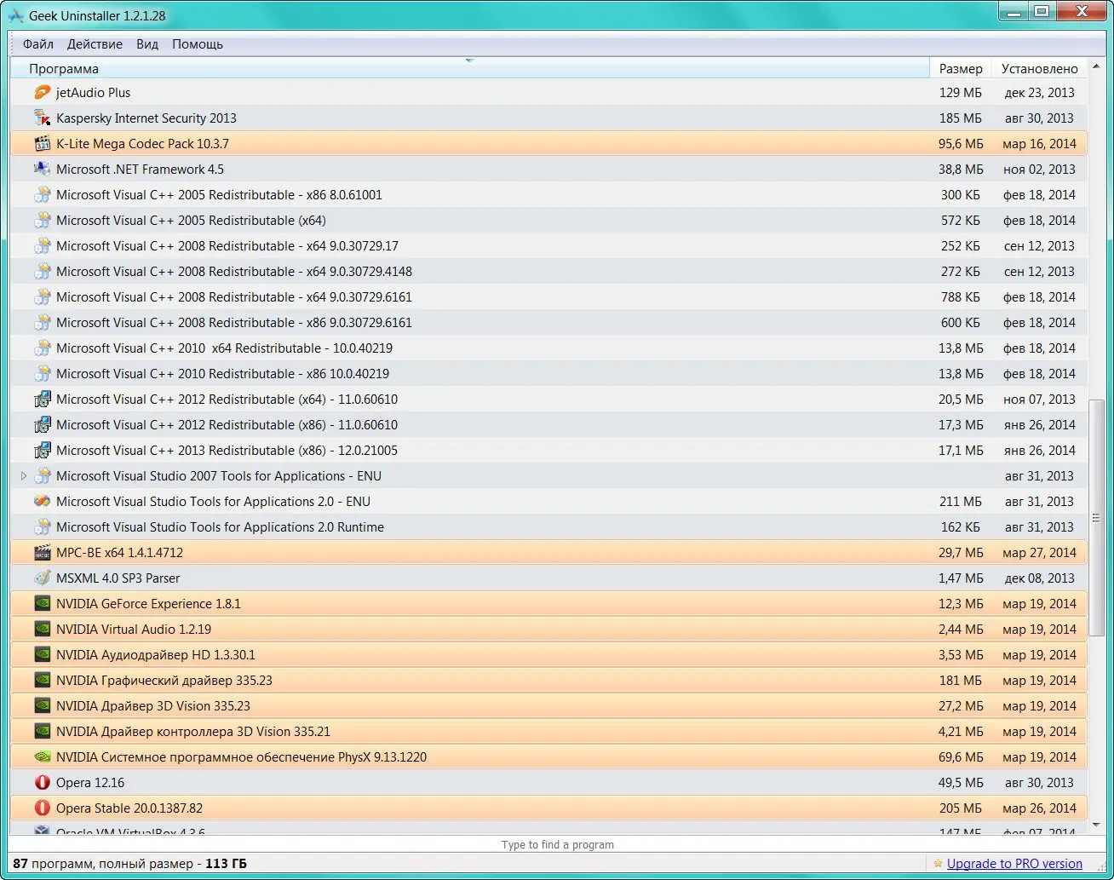The image size is (1114, 880).
Task: Click the дек 08, 2013 install date
Action: click(x=1039, y=578)
